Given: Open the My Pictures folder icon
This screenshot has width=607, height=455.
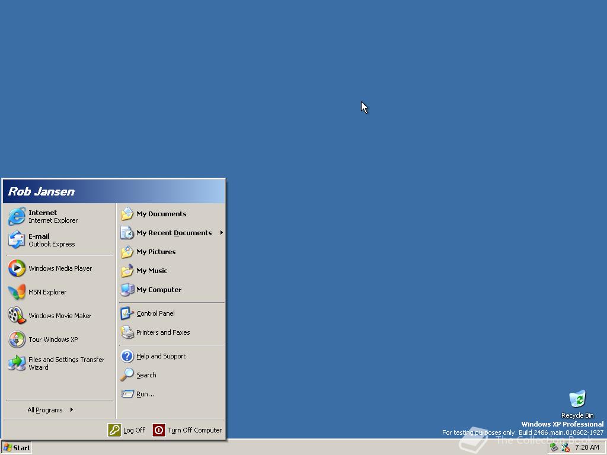Looking at the screenshot, I should click(x=127, y=251).
